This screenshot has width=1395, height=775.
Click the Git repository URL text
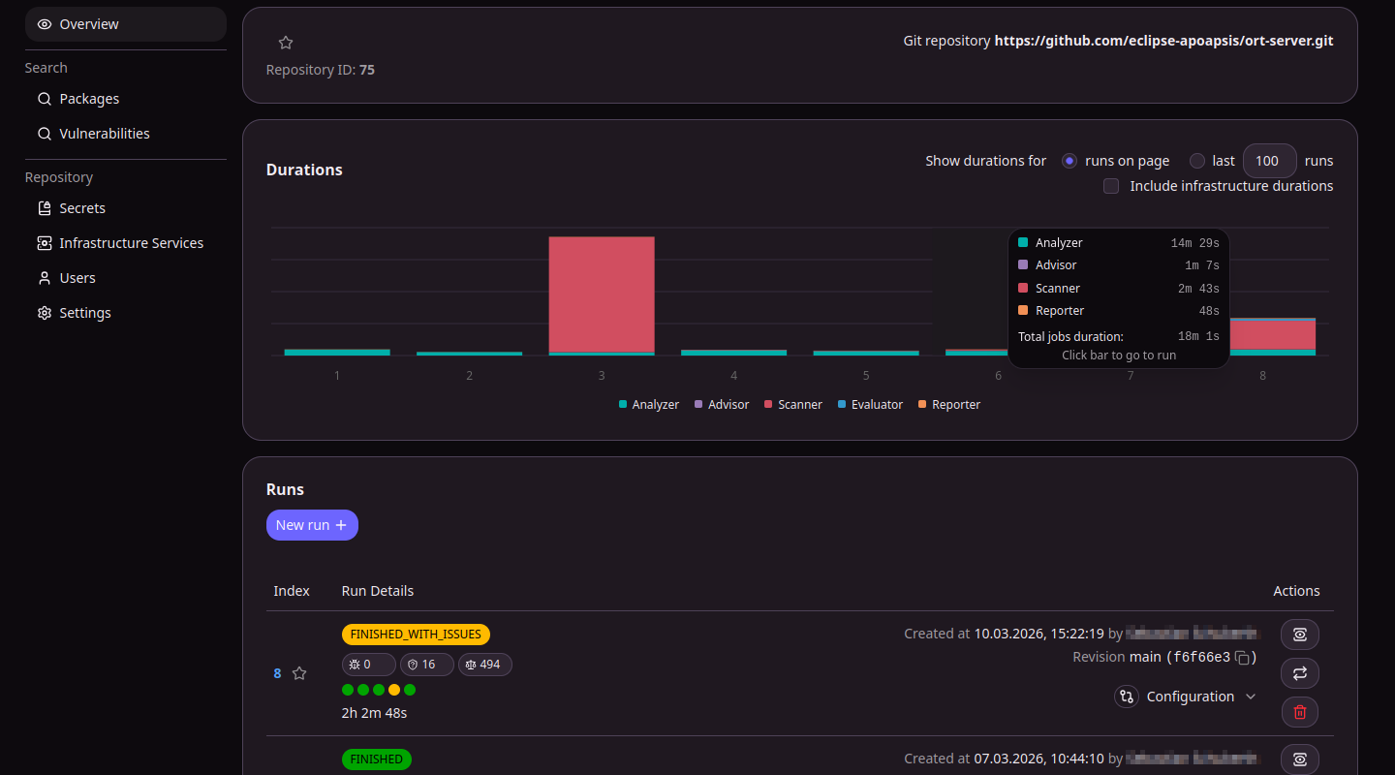tap(1163, 42)
